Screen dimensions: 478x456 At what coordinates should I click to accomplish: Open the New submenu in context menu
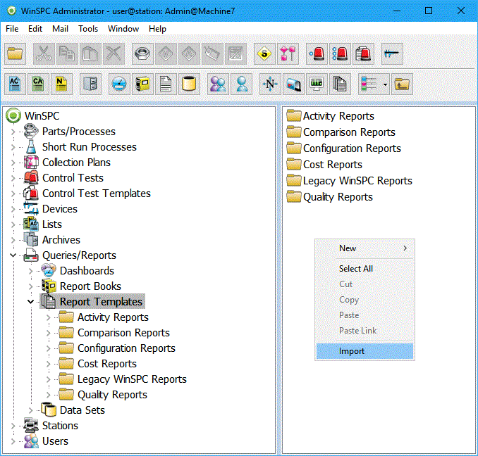point(364,248)
